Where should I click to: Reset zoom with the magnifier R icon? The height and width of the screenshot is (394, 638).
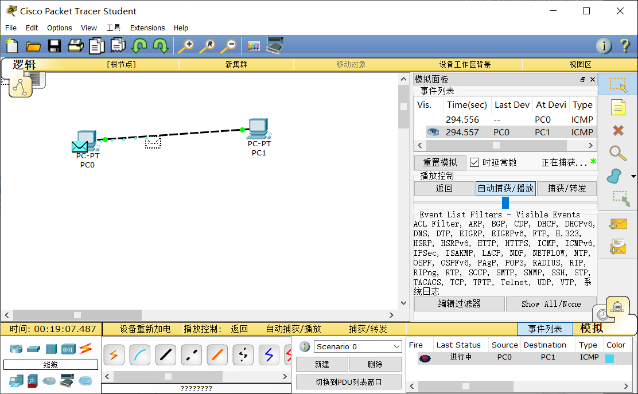click(208, 45)
